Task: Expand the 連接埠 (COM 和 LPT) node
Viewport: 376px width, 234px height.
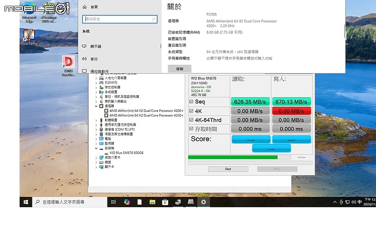Action: [96, 129]
